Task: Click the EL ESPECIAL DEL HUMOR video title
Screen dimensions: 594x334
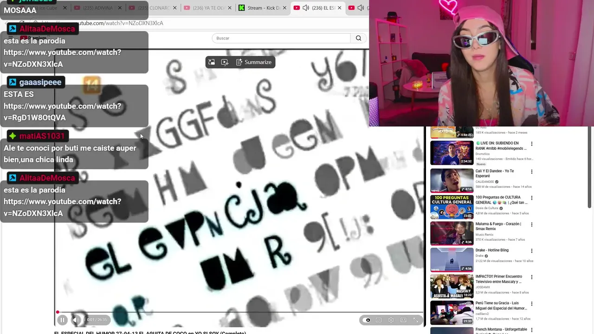Action: (150, 332)
